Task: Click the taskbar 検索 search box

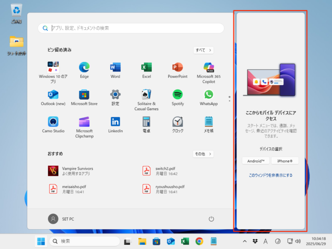Action: pos(85,241)
